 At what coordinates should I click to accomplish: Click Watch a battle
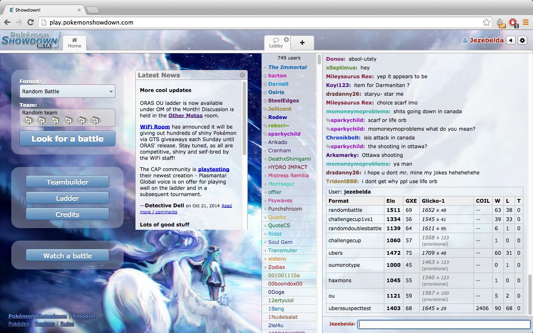(67, 256)
